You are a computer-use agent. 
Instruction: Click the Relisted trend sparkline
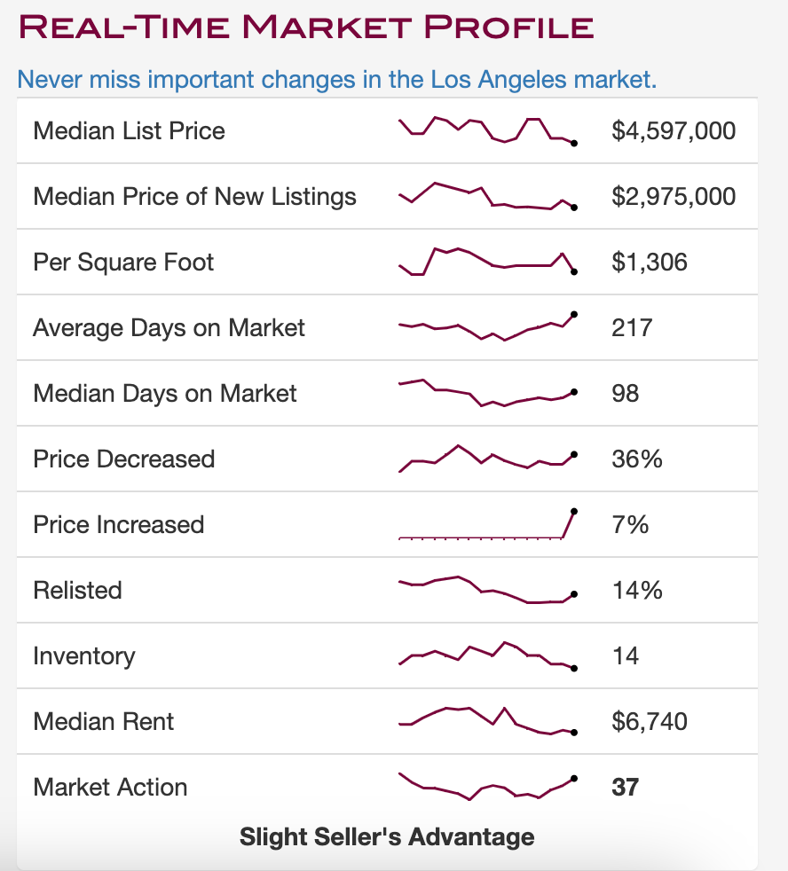(x=488, y=590)
